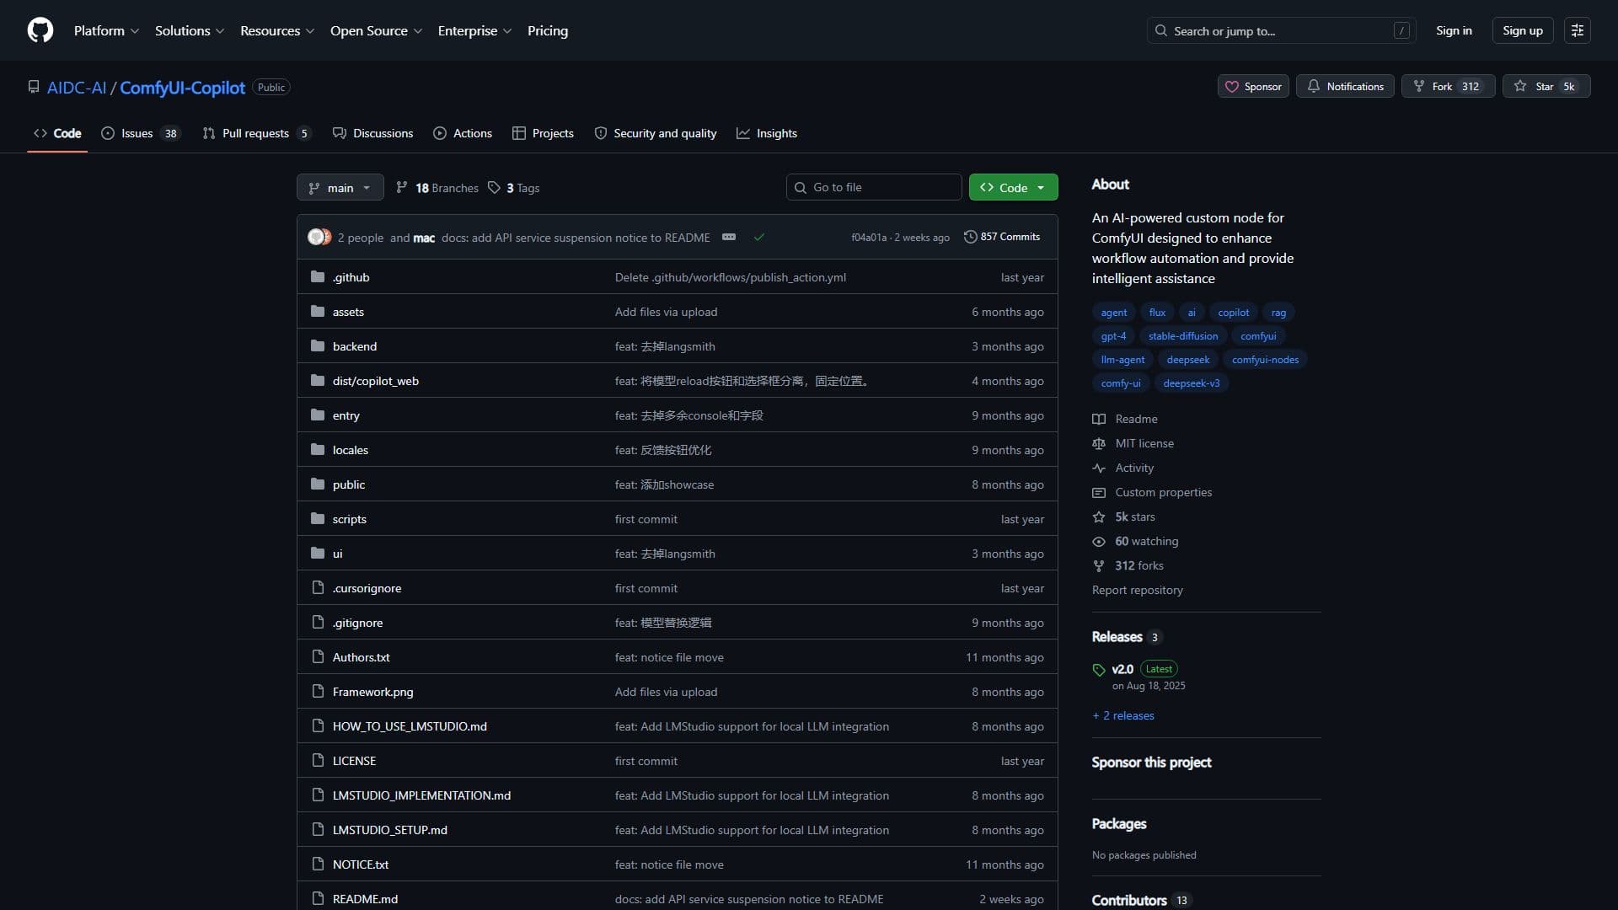
Task: Expand commit message ellipsis icon
Action: [x=729, y=237]
